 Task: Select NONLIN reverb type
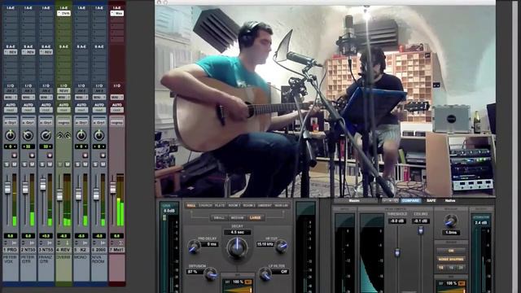click(x=281, y=206)
